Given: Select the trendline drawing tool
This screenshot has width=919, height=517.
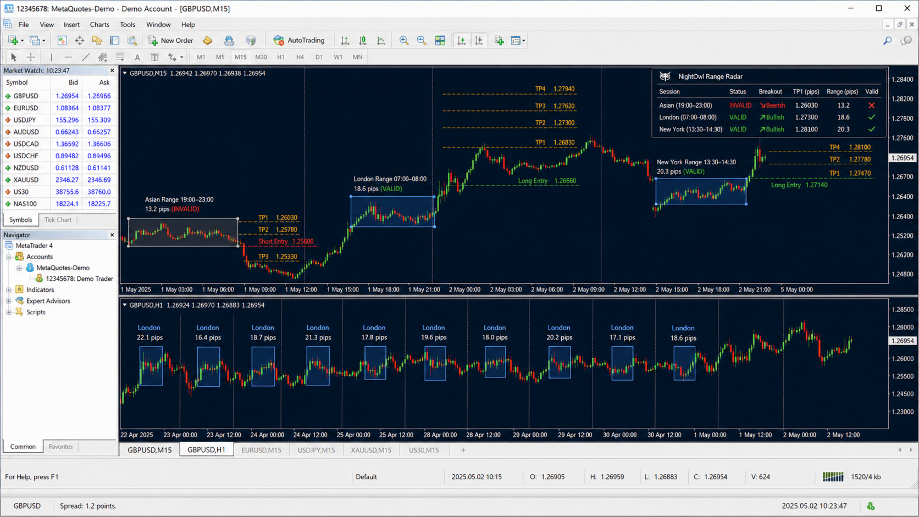Looking at the screenshot, I should pyautogui.click(x=85, y=57).
